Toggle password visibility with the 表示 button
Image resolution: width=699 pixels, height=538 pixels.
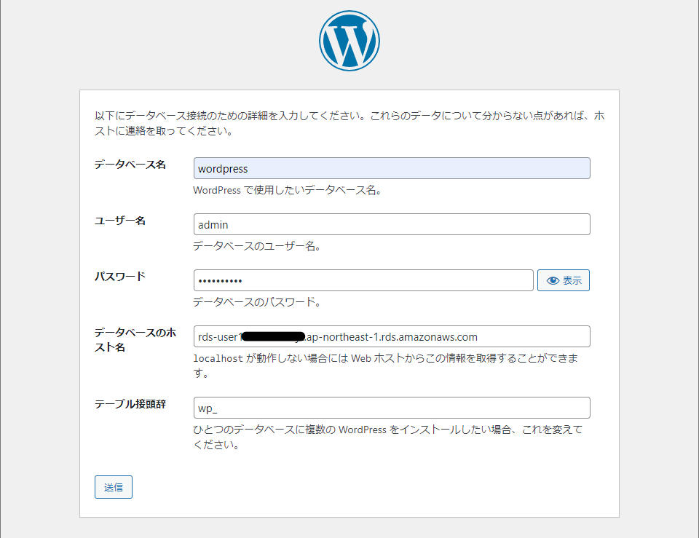[563, 280]
